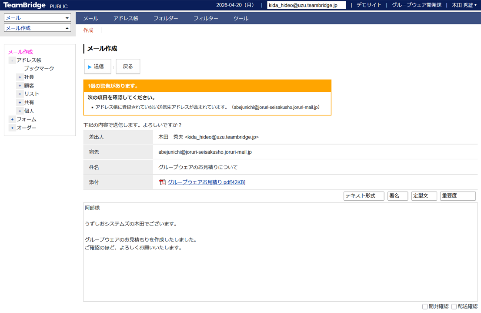Image resolution: width=481 pixels, height=313 pixels.
Task: Enable the 開封確認 checkbox
Action: [x=425, y=306]
